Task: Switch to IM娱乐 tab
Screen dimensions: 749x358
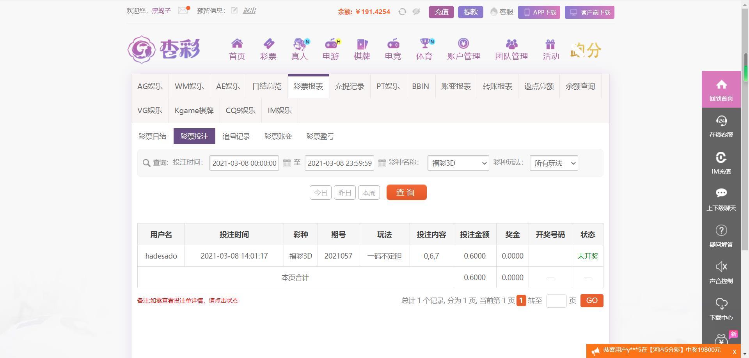Action: click(x=279, y=110)
